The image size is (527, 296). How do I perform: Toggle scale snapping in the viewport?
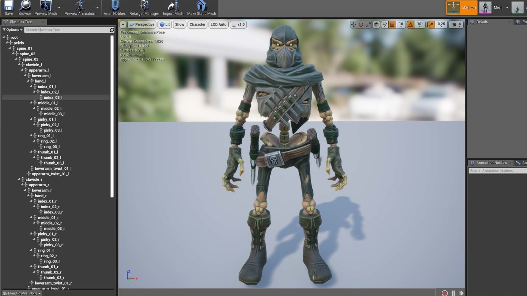tap(431, 24)
